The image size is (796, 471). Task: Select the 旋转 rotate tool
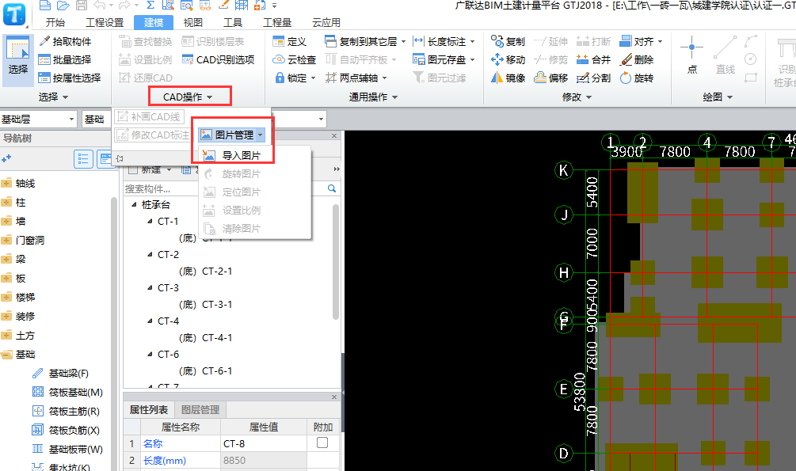click(637, 78)
